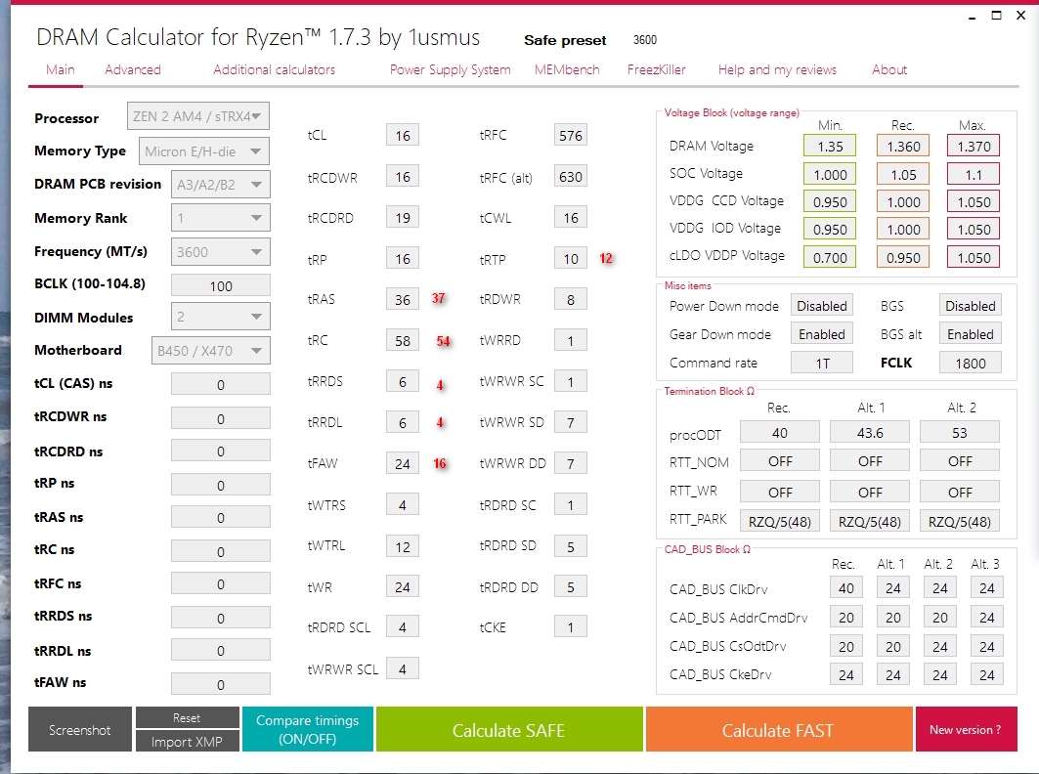This screenshot has height=774, width=1039.
Task: Click CAD_BUS ClkDrv Rec. value 40
Action: [x=846, y=587]
